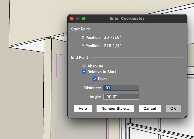Click into the Angle input field
The width and height of the screenshot is (194, 139).
pos(121,97)
